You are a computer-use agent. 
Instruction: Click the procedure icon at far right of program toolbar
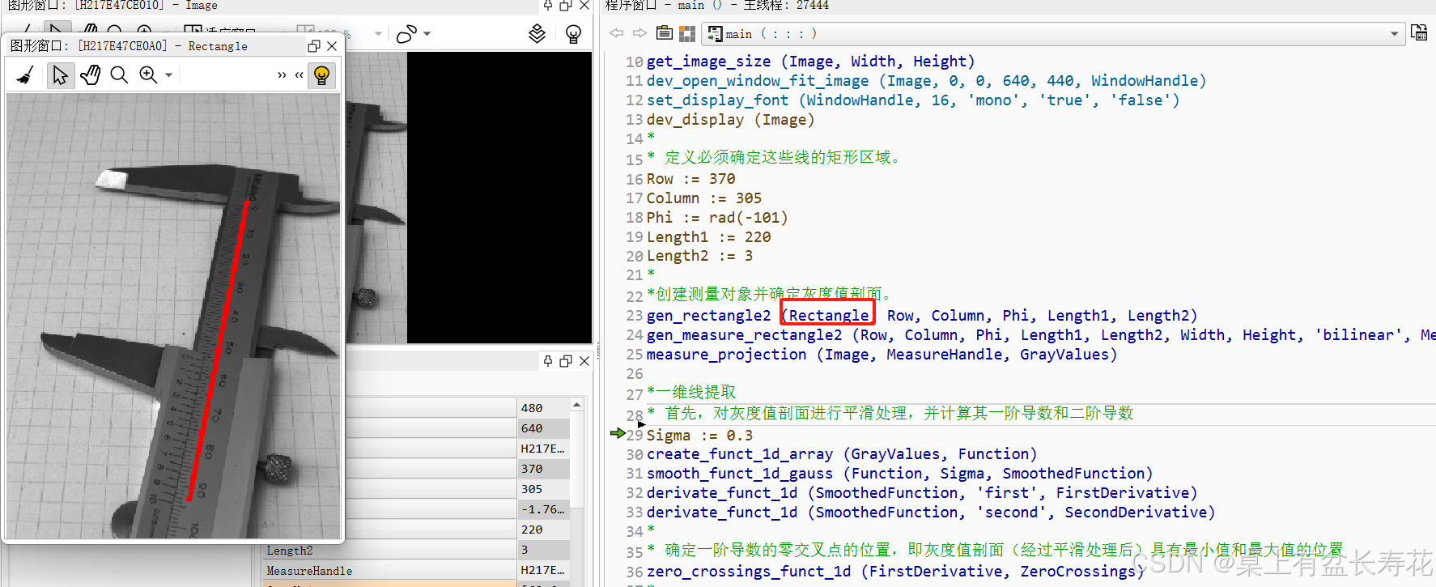[1419, 33]
